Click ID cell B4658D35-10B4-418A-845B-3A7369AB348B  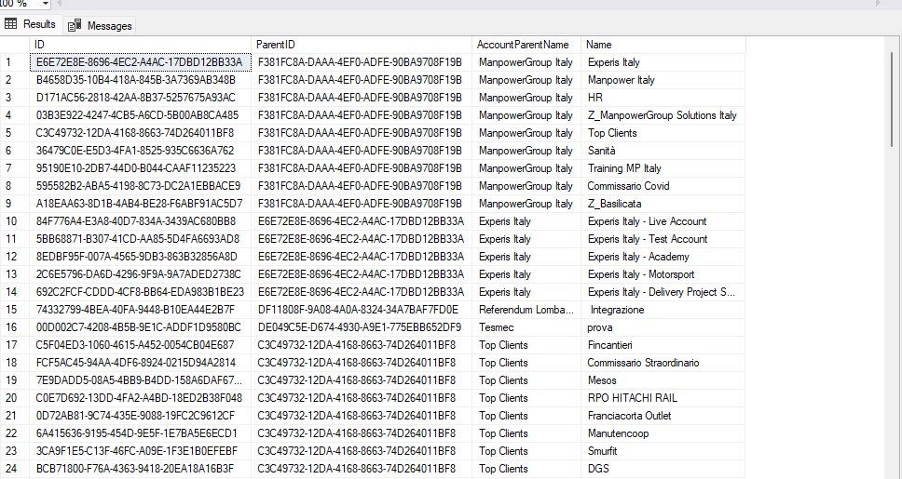click(141, 80)
